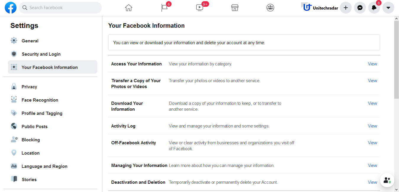The width and height of the screenshot is (399, 192).
Task: Open the Facebook home feed icon
Action: 128,8
